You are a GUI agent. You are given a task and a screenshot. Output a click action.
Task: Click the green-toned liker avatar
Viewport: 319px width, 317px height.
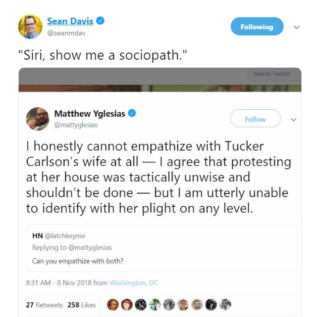coord(155,305)
